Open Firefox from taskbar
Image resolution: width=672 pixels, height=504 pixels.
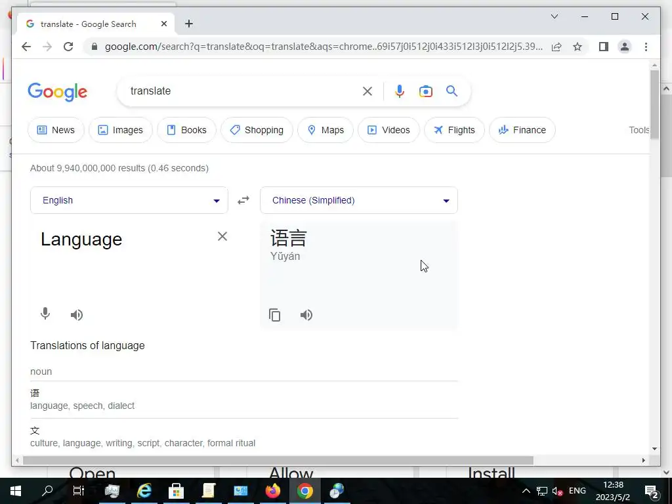[x=272, y=491]
